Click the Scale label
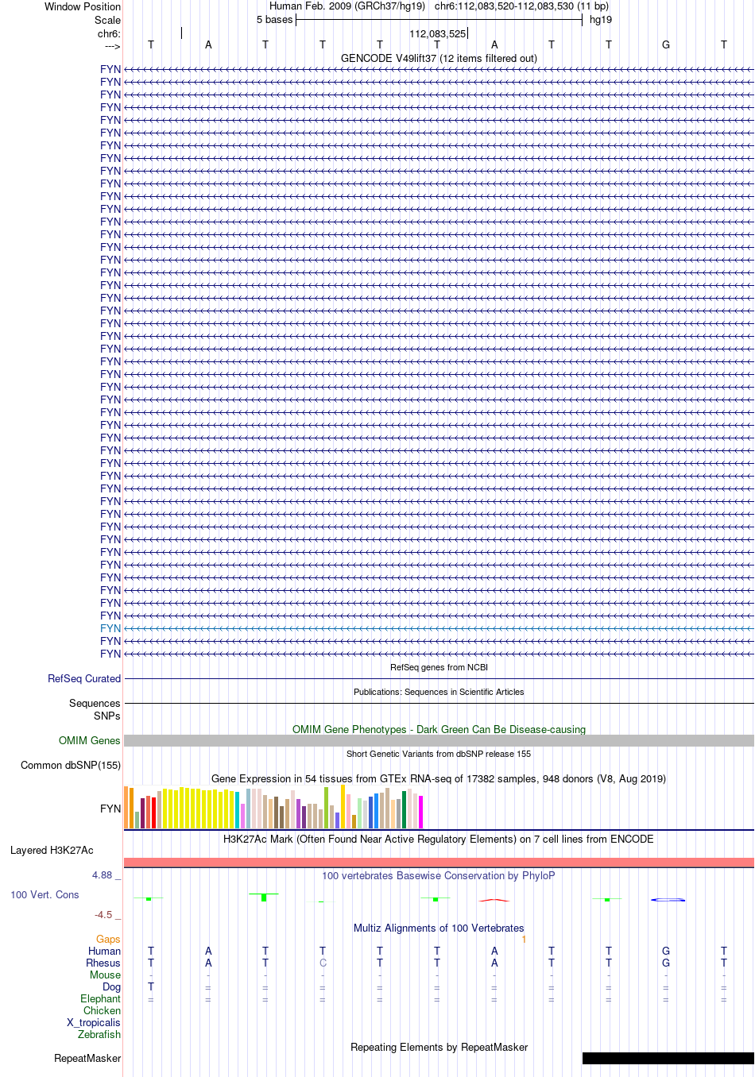Screen dimensions: 755x1077 107,20
